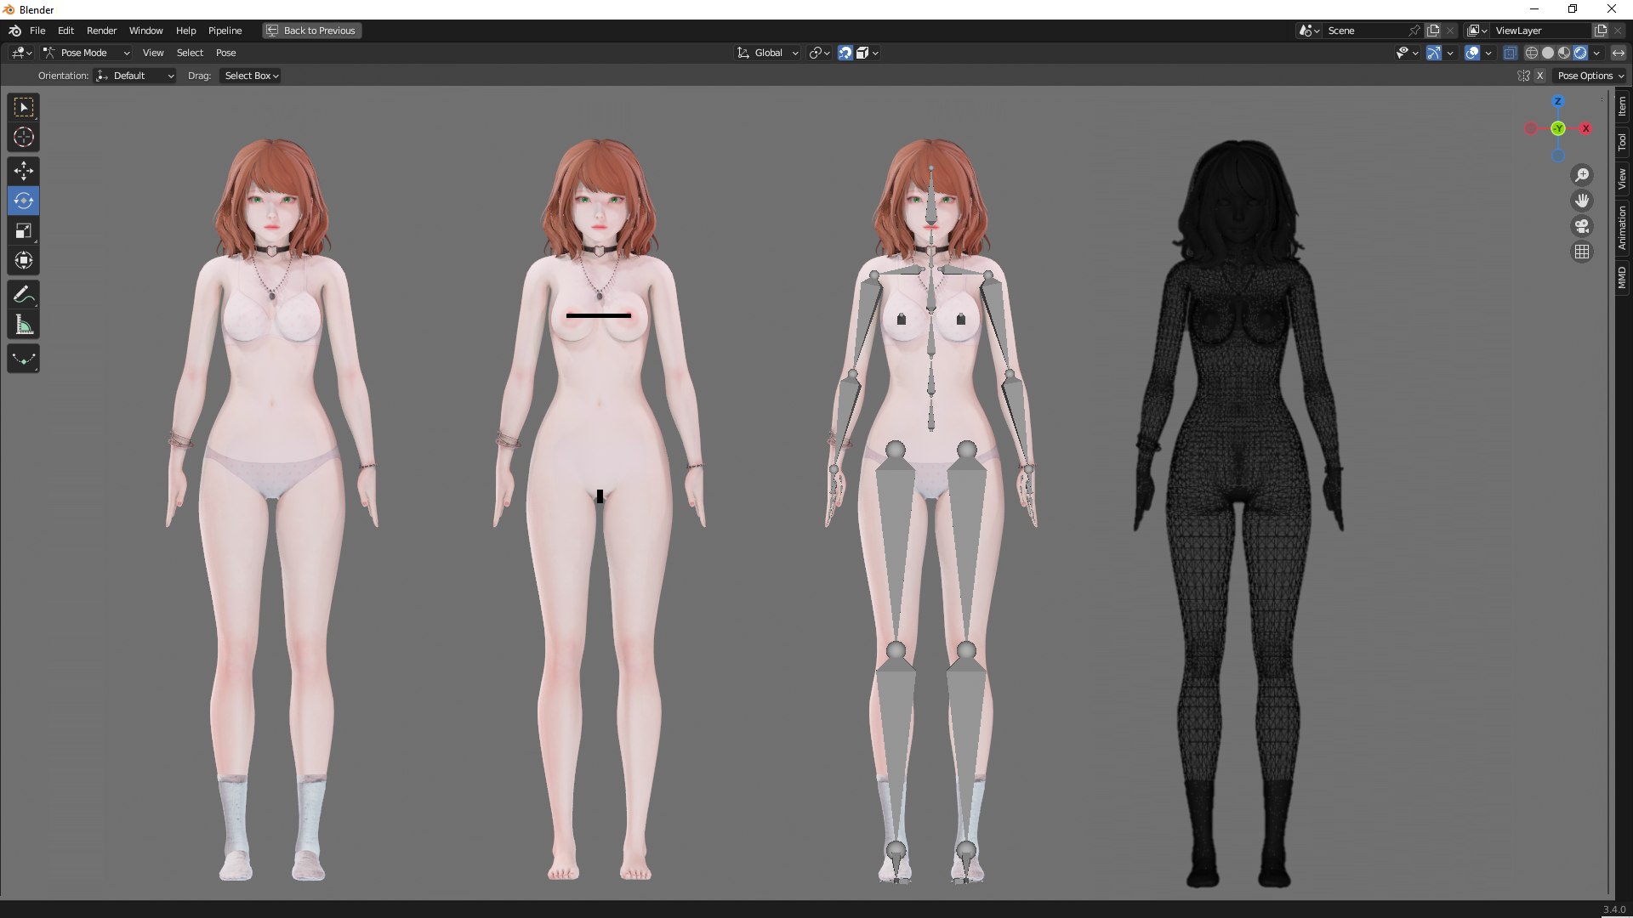
Task: Toggle X-axis mirror pose button
Action: pyautogui.click(x=1539, y=76)
